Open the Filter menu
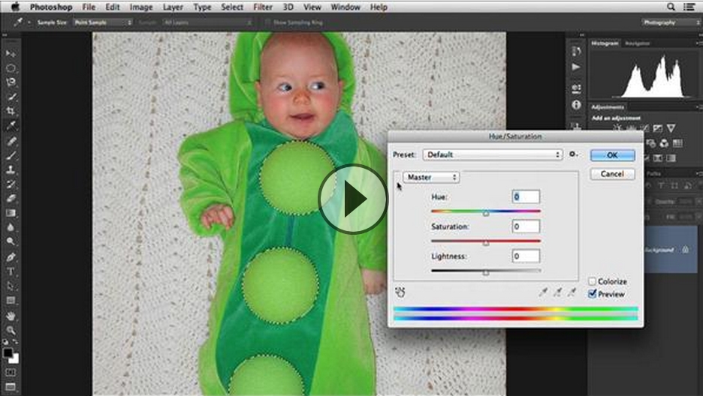 (263, 7)
